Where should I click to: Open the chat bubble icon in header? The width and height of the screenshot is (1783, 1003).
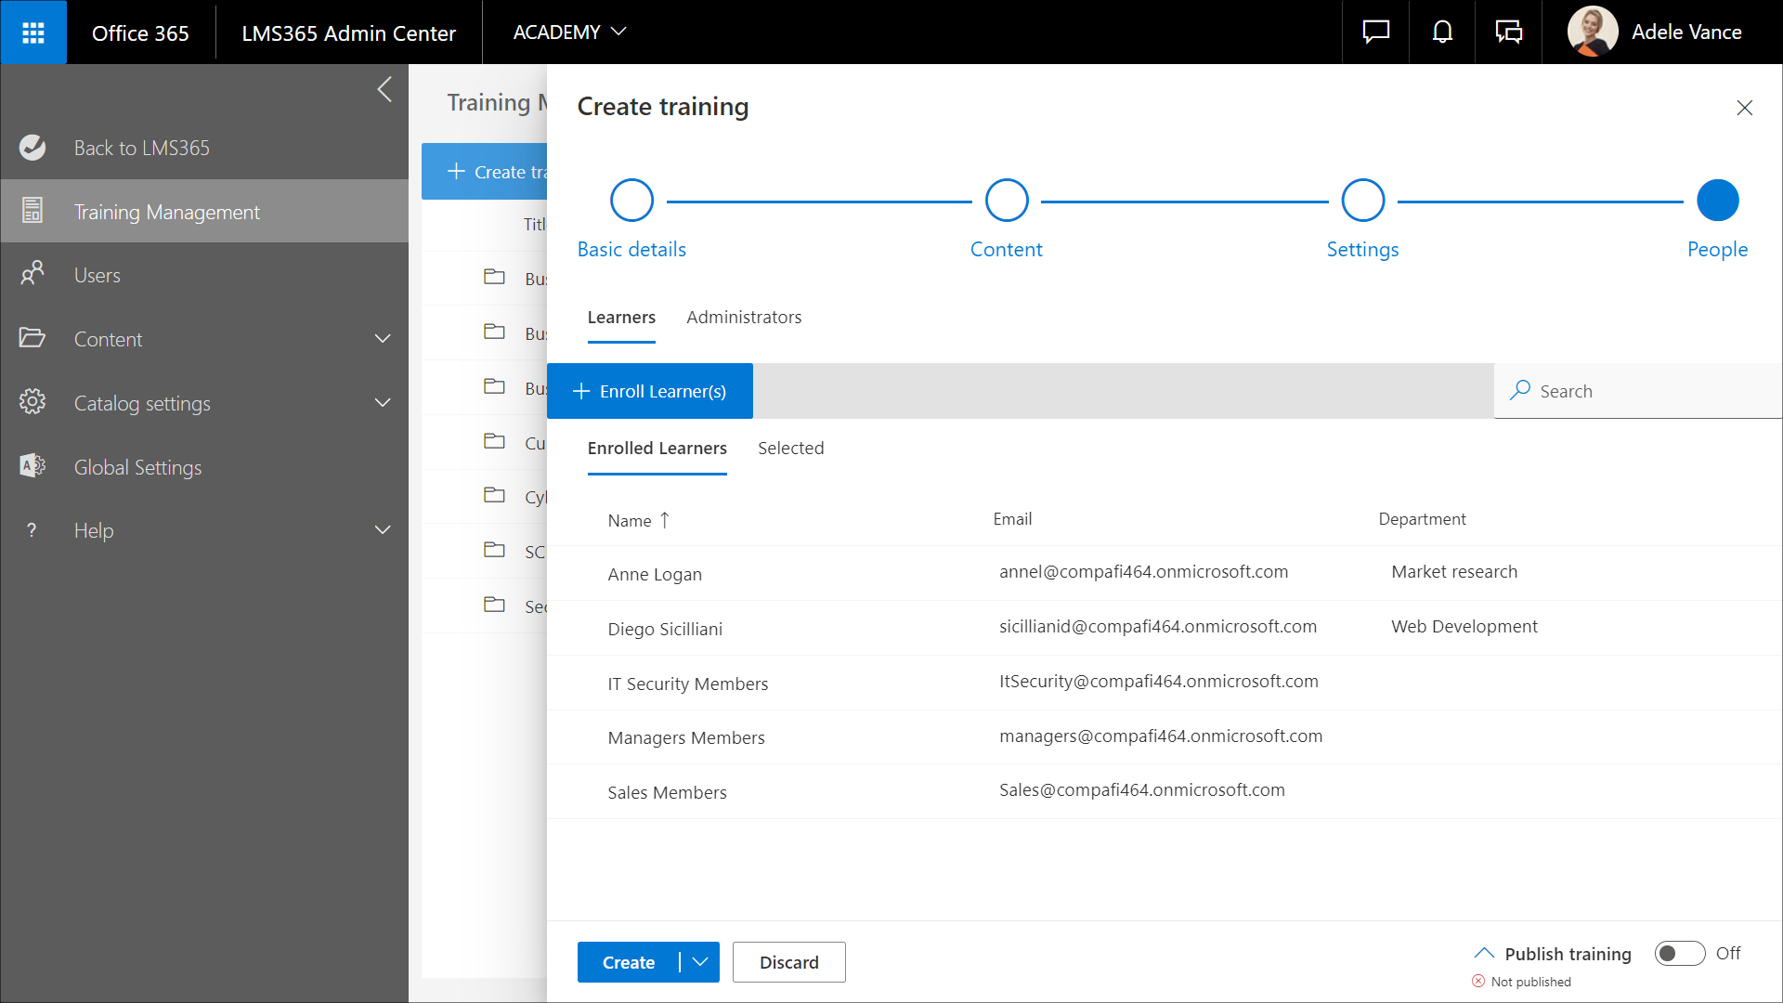click(1375, 33)
